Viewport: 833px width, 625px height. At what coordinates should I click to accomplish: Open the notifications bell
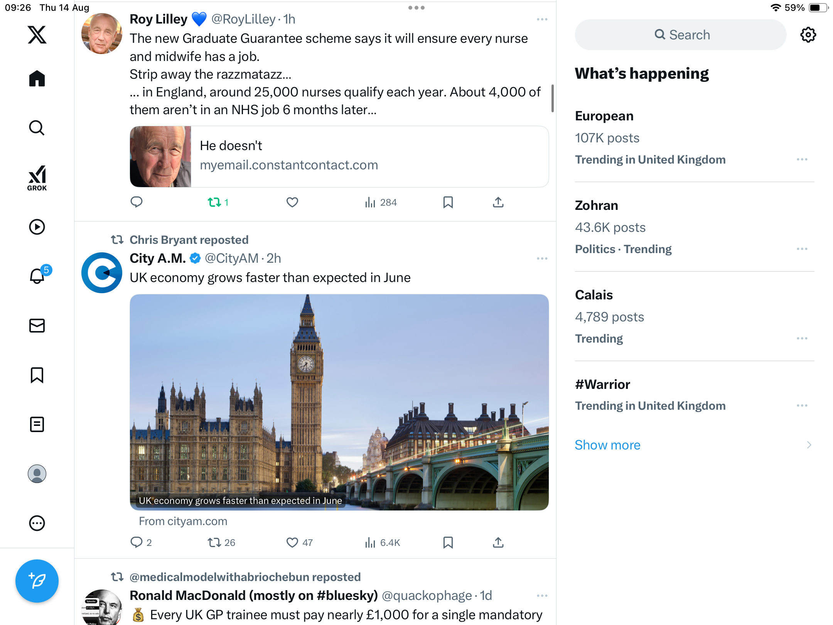[37, 276]
